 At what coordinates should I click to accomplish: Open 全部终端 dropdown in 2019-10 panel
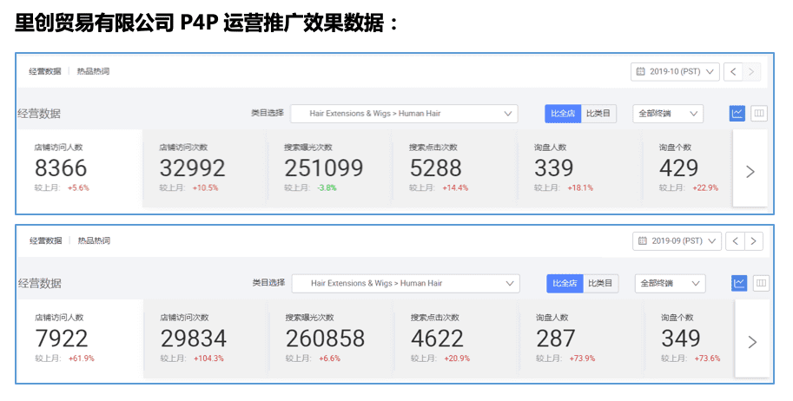[668, 114]
